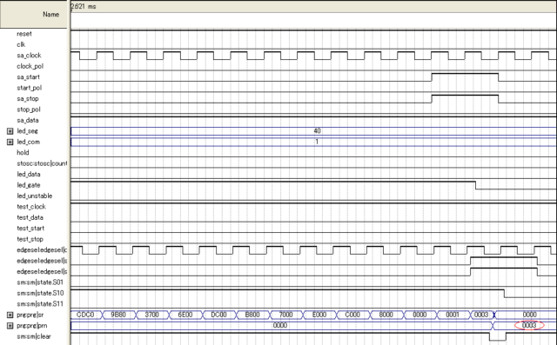
Task: Click the 8000 value in the sr bus
Action: pyautogui.click(x=386, y=315)
